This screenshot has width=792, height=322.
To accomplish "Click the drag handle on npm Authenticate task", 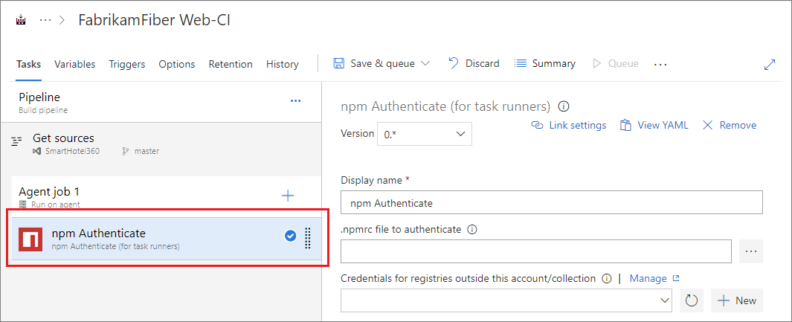I will coord(308,237).
